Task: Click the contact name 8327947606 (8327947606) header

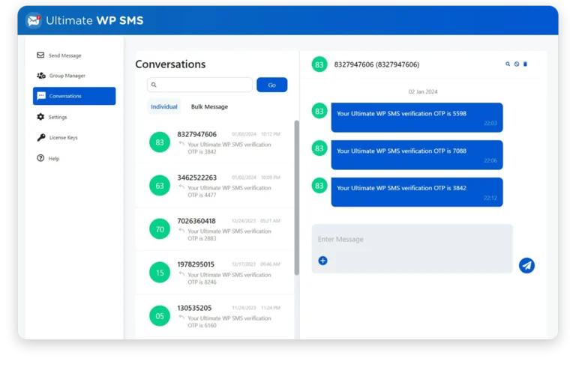Action: 376,64
